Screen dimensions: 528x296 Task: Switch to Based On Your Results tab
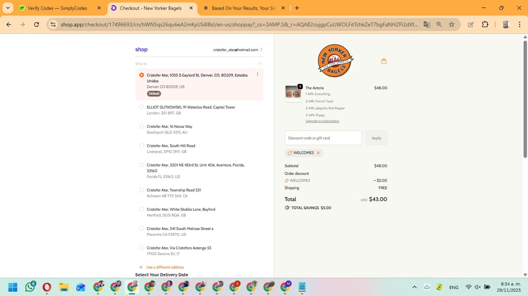click(x=244, y=8)
